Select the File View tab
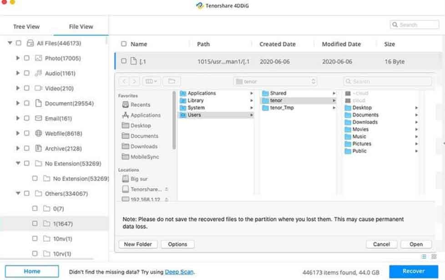 [81, 26]
